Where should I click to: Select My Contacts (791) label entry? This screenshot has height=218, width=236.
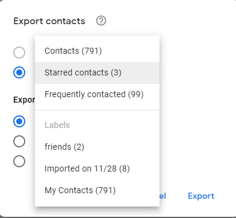[97, 190]
